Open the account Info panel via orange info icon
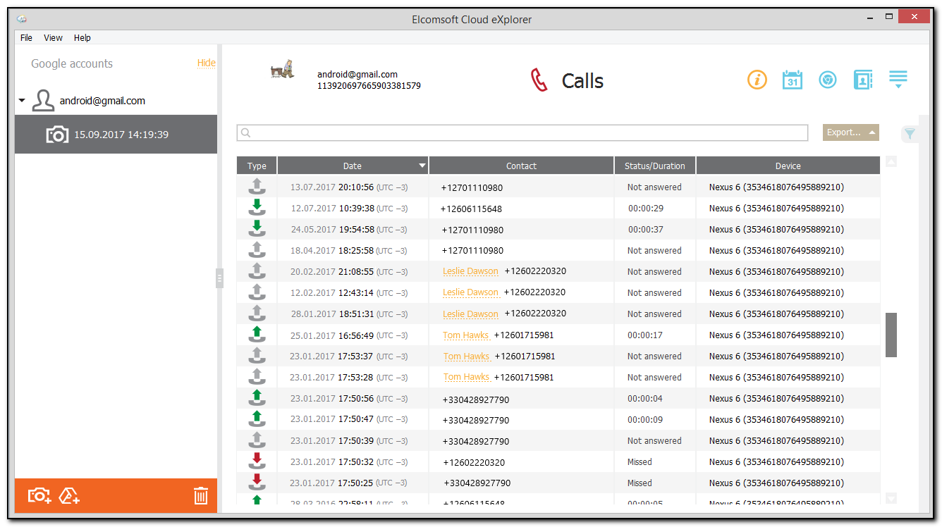Screen dimensions: 942x527 click(757, 80)
